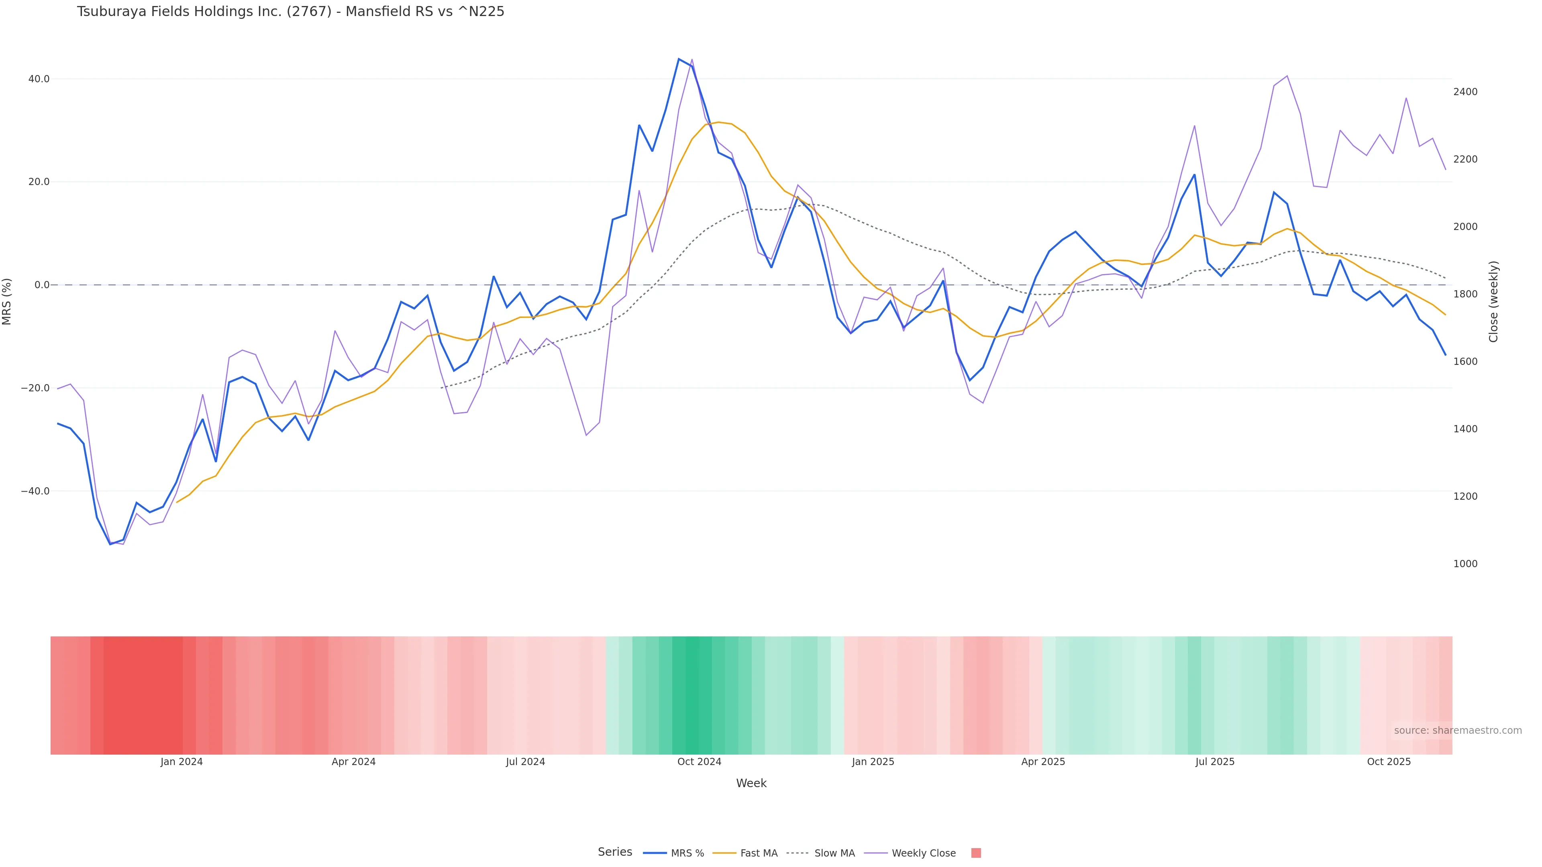The width and height of the screenshot is (1542, 867).
Task: Click the Jul 2025 label on week axis
Action: coord(1215,762)
